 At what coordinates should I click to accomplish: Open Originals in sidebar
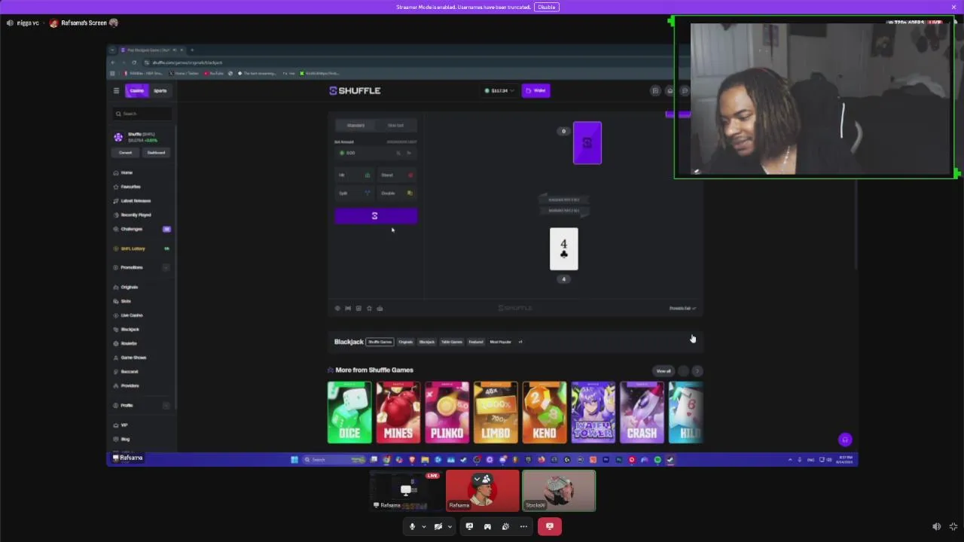(x=129, y=287)
